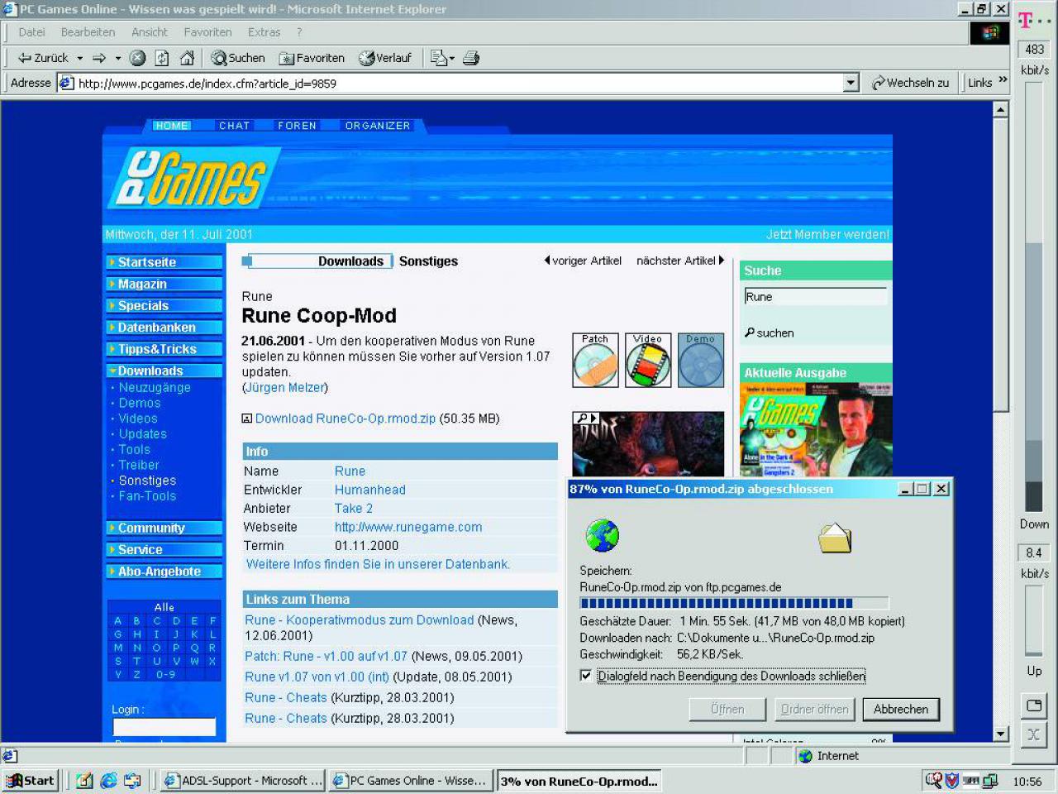Expand the Service navigation section
The width and height of the screenshot is (1058, 794).
(164, 549)
